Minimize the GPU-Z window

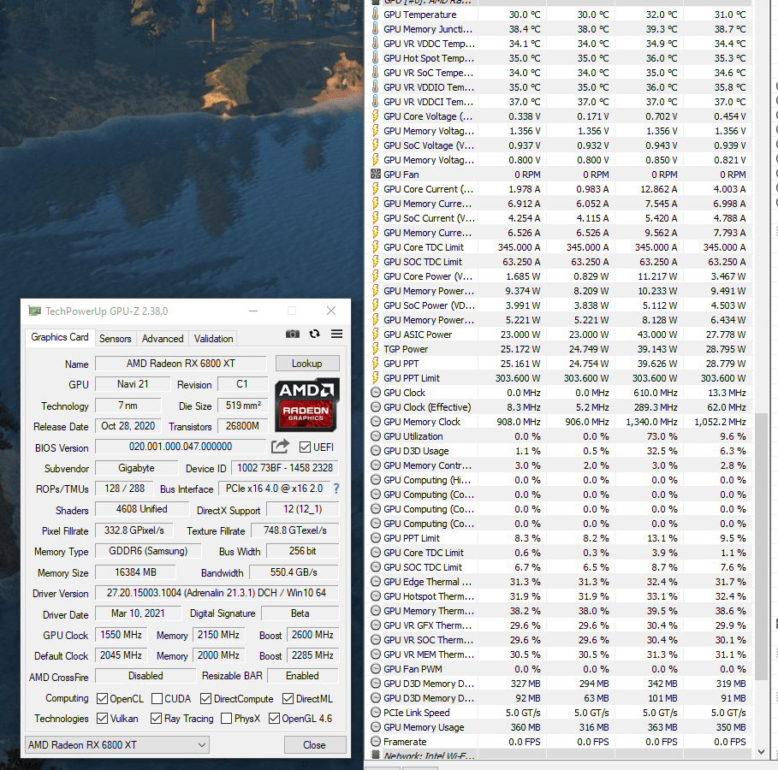[x=253, y=311]
